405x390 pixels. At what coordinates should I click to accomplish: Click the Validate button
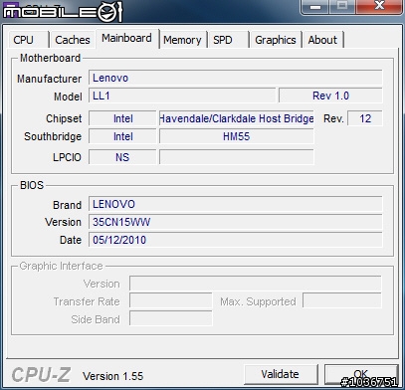(281, 374)
